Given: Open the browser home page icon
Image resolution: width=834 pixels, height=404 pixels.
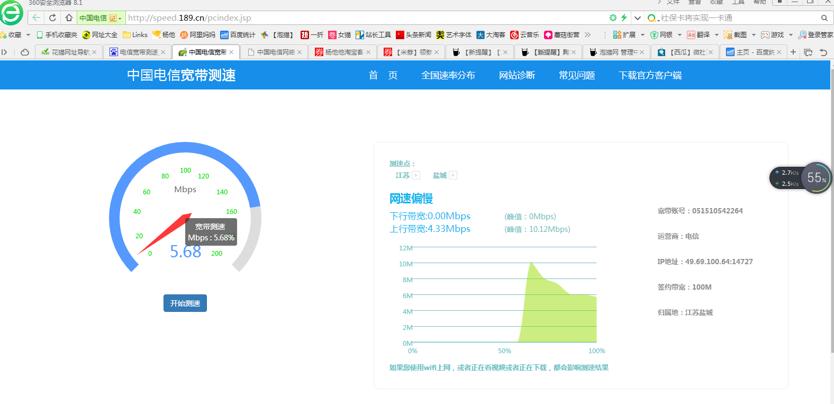Looking at the screenshot, I should (x=69, y=18).
